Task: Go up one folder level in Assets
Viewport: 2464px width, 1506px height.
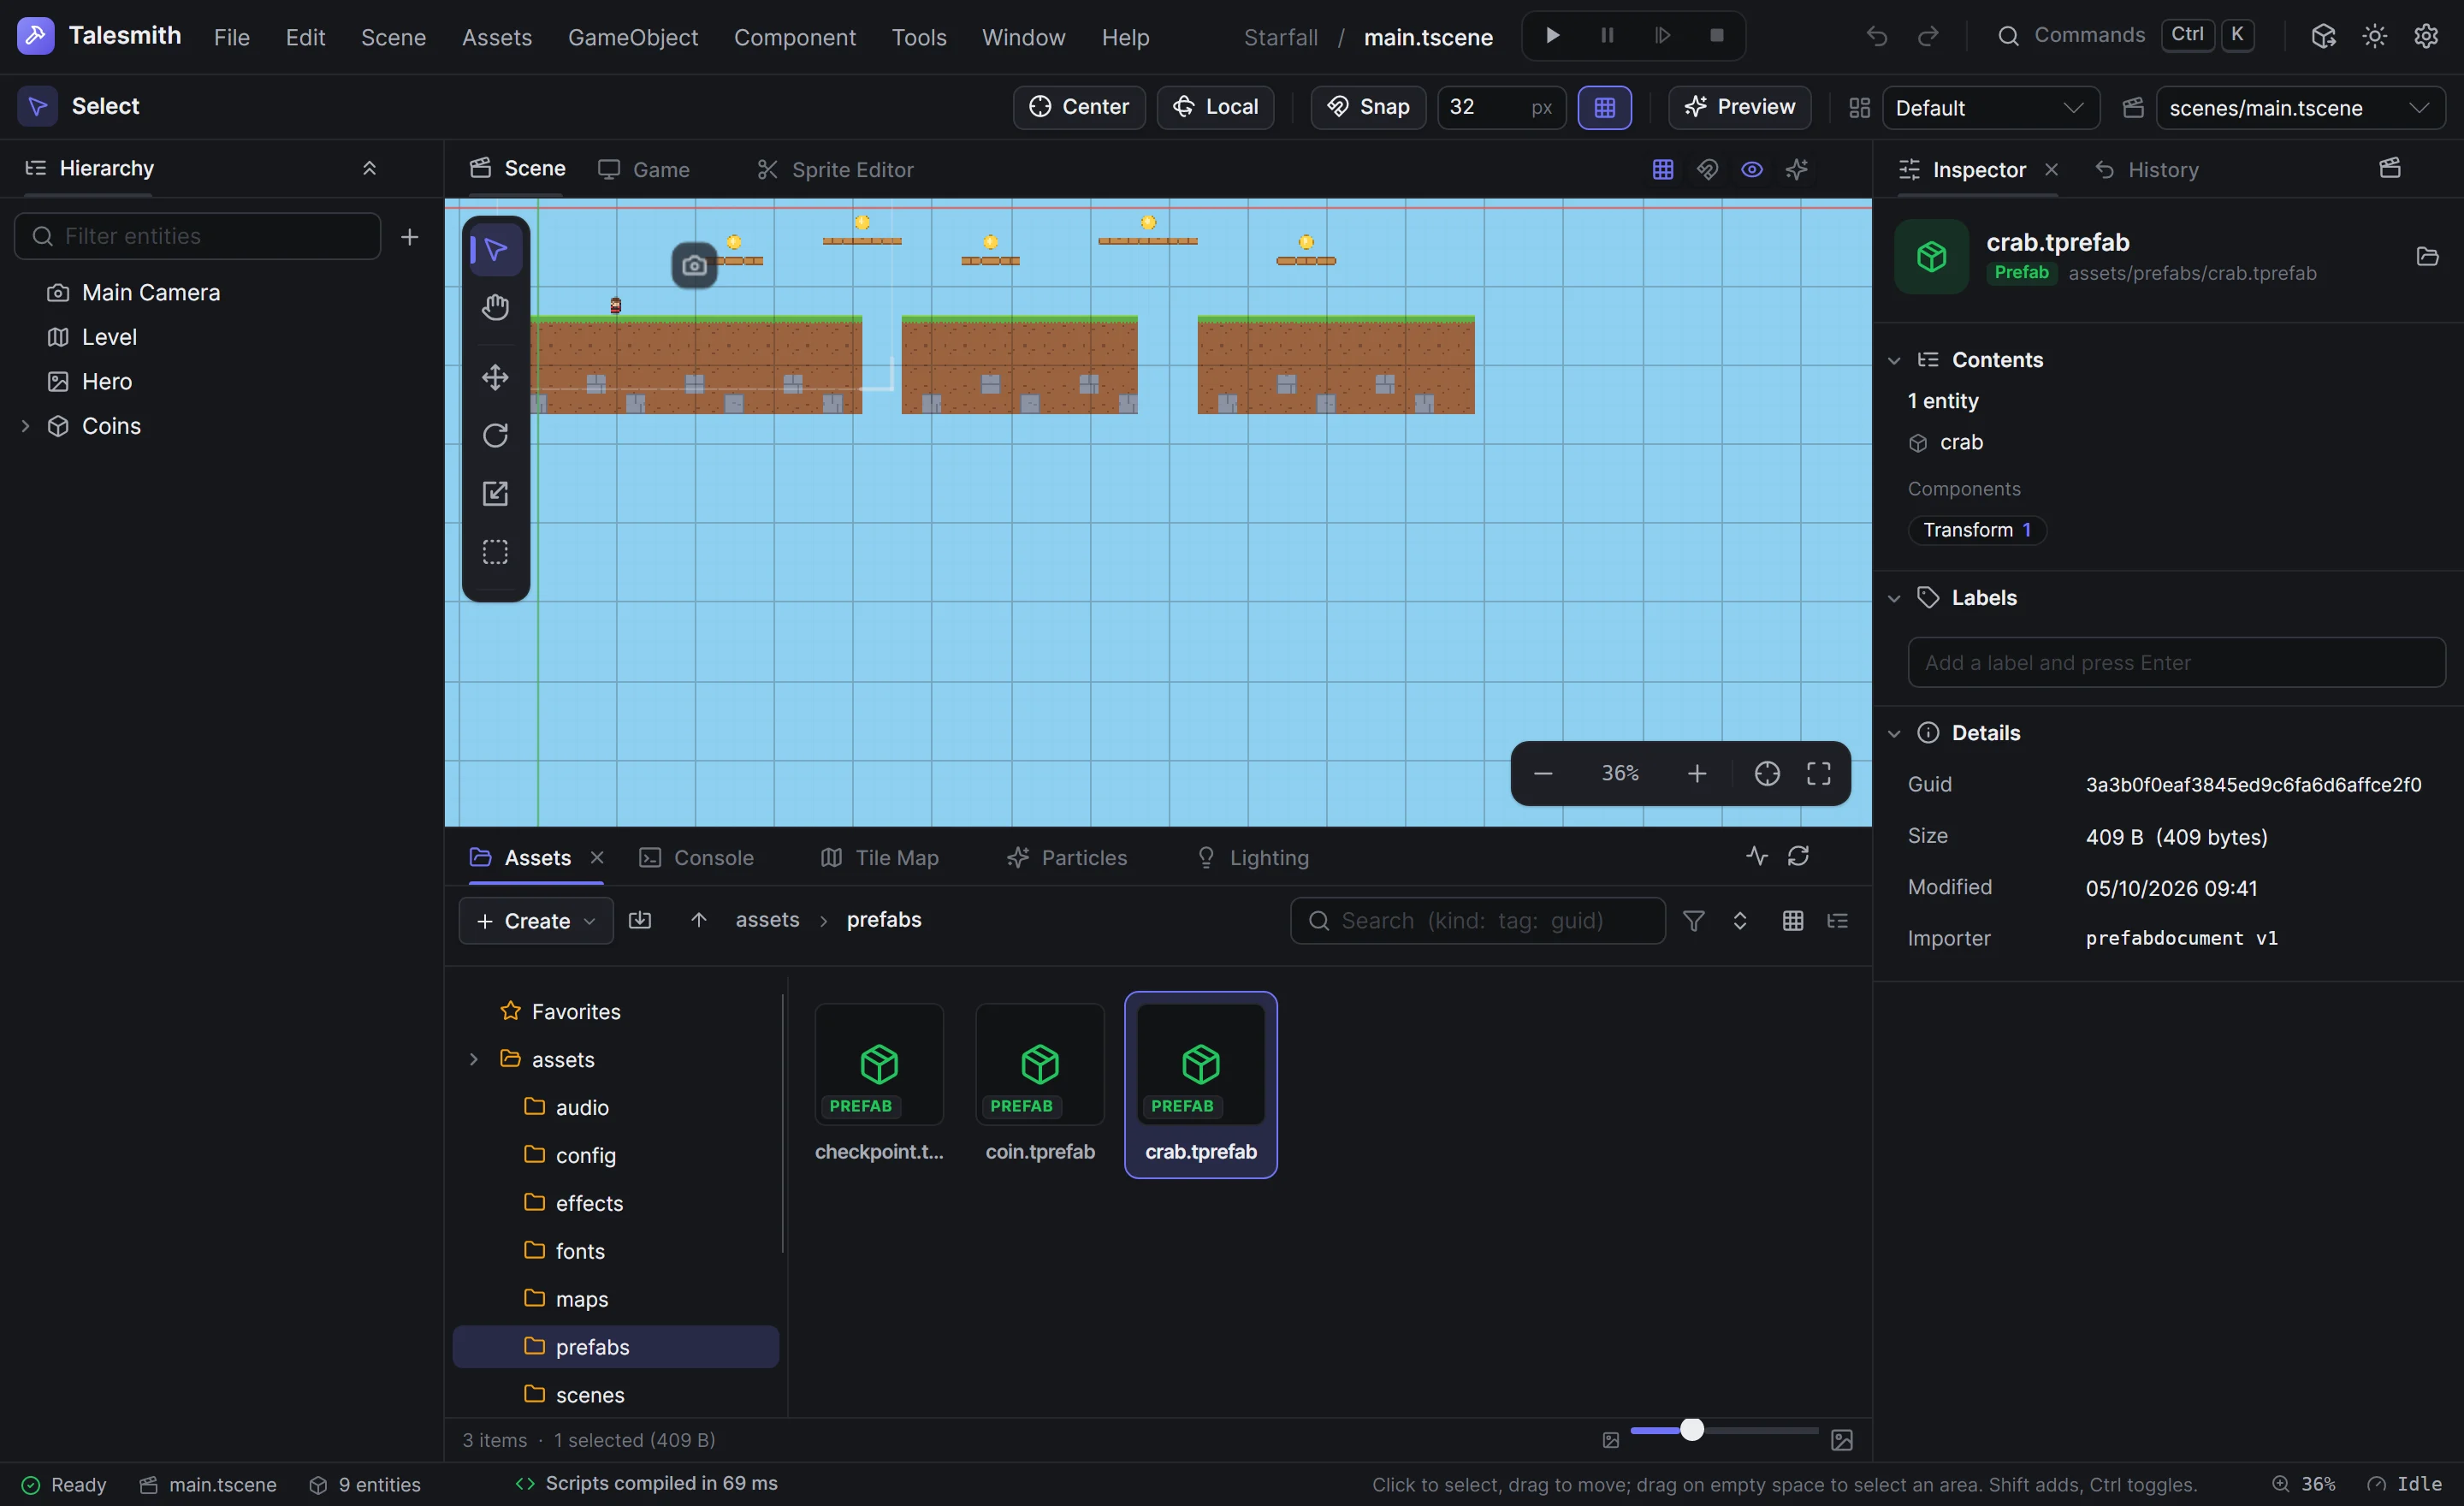Action: click(x=699, y=920)
